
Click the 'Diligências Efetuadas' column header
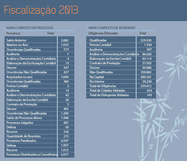pyautogui.click(x=103, y=33)
